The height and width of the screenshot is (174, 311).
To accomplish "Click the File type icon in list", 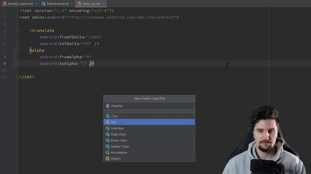I will pyautogui.click(x=107, y=122).
